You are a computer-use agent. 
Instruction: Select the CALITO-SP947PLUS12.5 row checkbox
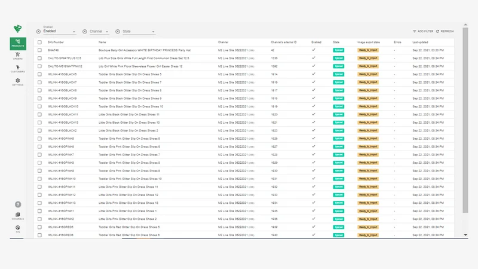coord(39,58)
